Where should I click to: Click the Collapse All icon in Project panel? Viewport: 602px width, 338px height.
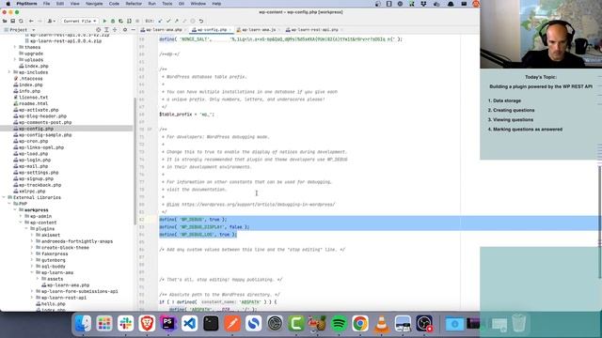[115, 29]
